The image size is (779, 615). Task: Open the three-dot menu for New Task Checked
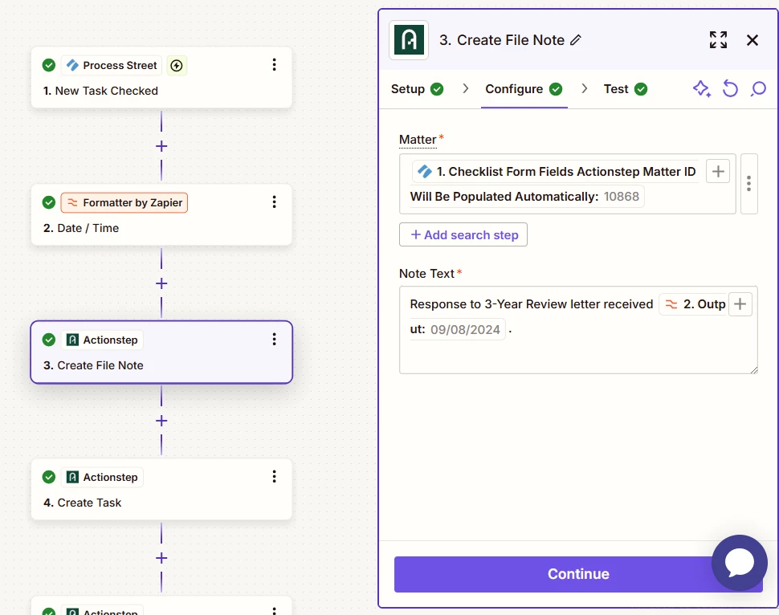[274, 65]
